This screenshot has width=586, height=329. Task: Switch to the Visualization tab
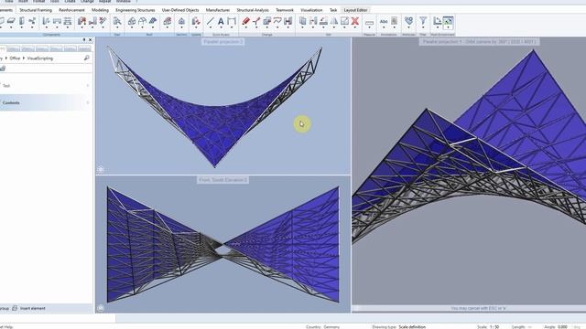click(x=311, y=10)
